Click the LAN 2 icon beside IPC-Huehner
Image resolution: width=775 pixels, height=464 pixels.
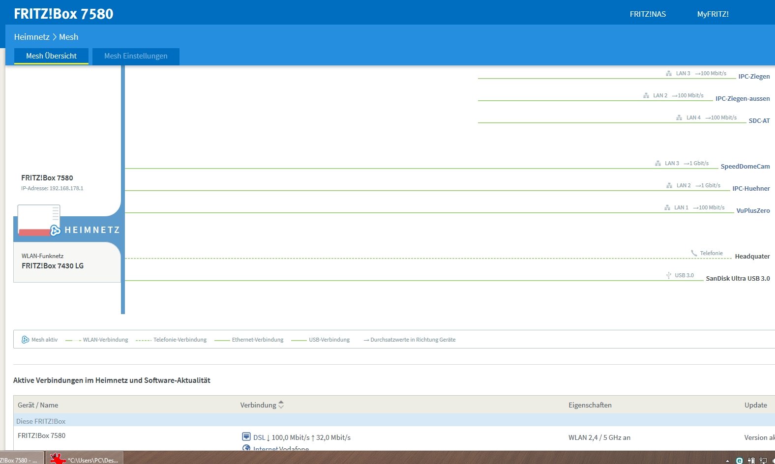click(669, 185)
